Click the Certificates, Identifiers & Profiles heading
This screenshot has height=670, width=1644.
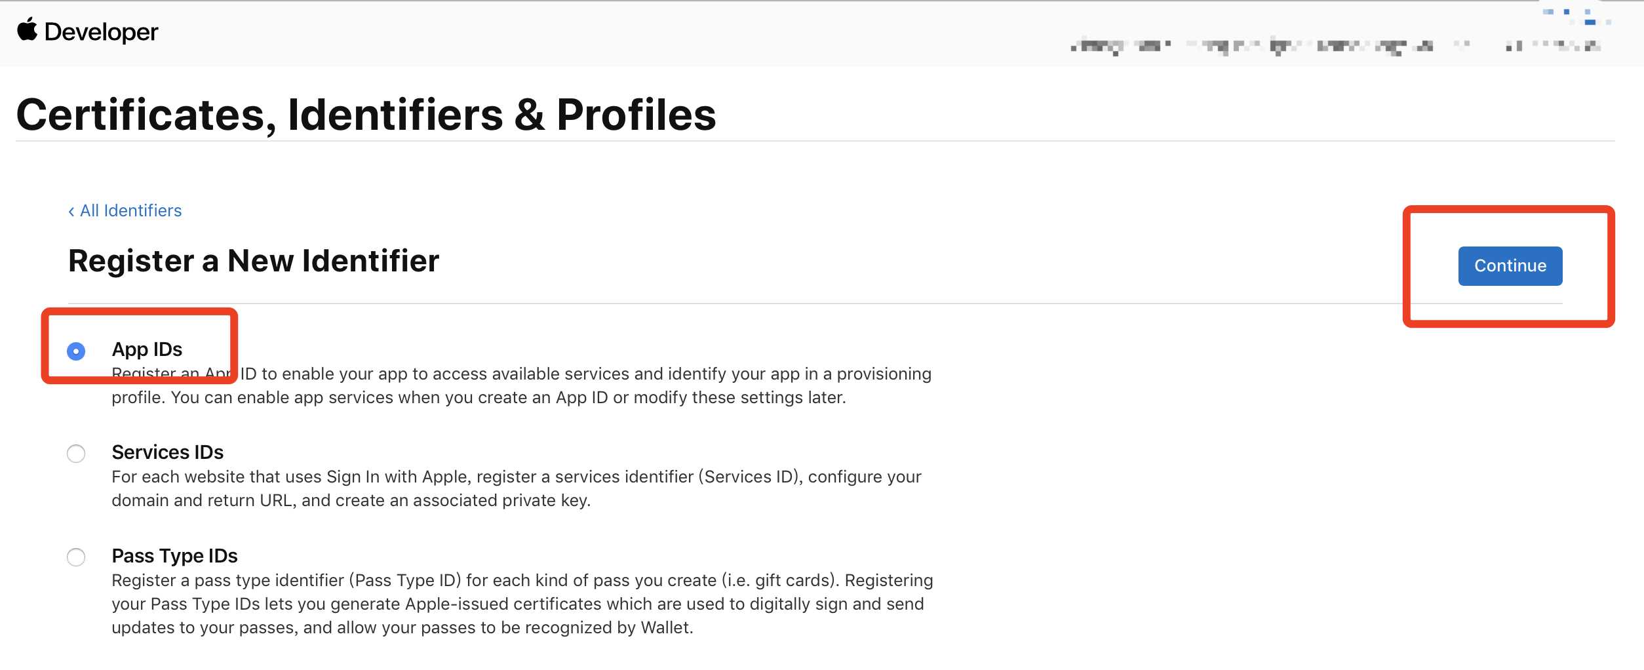point(366,115)
